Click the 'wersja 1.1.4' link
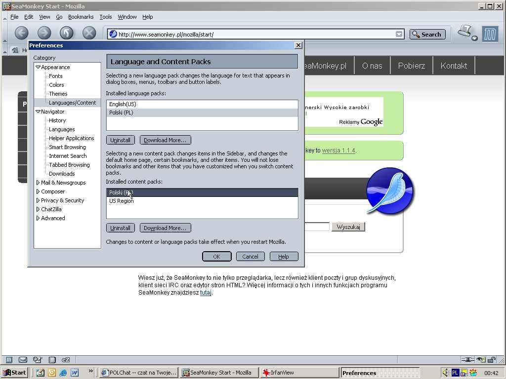Viewport: 506px width, 379px height. click(338, 151)
